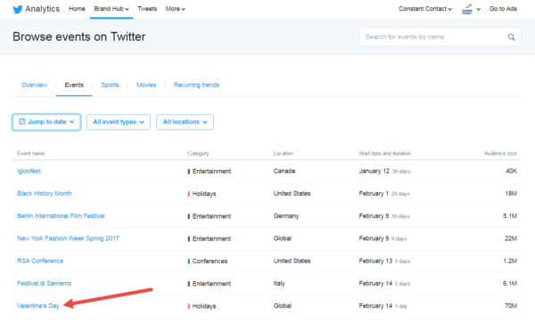Go to Ads link

tap(503, 9)
